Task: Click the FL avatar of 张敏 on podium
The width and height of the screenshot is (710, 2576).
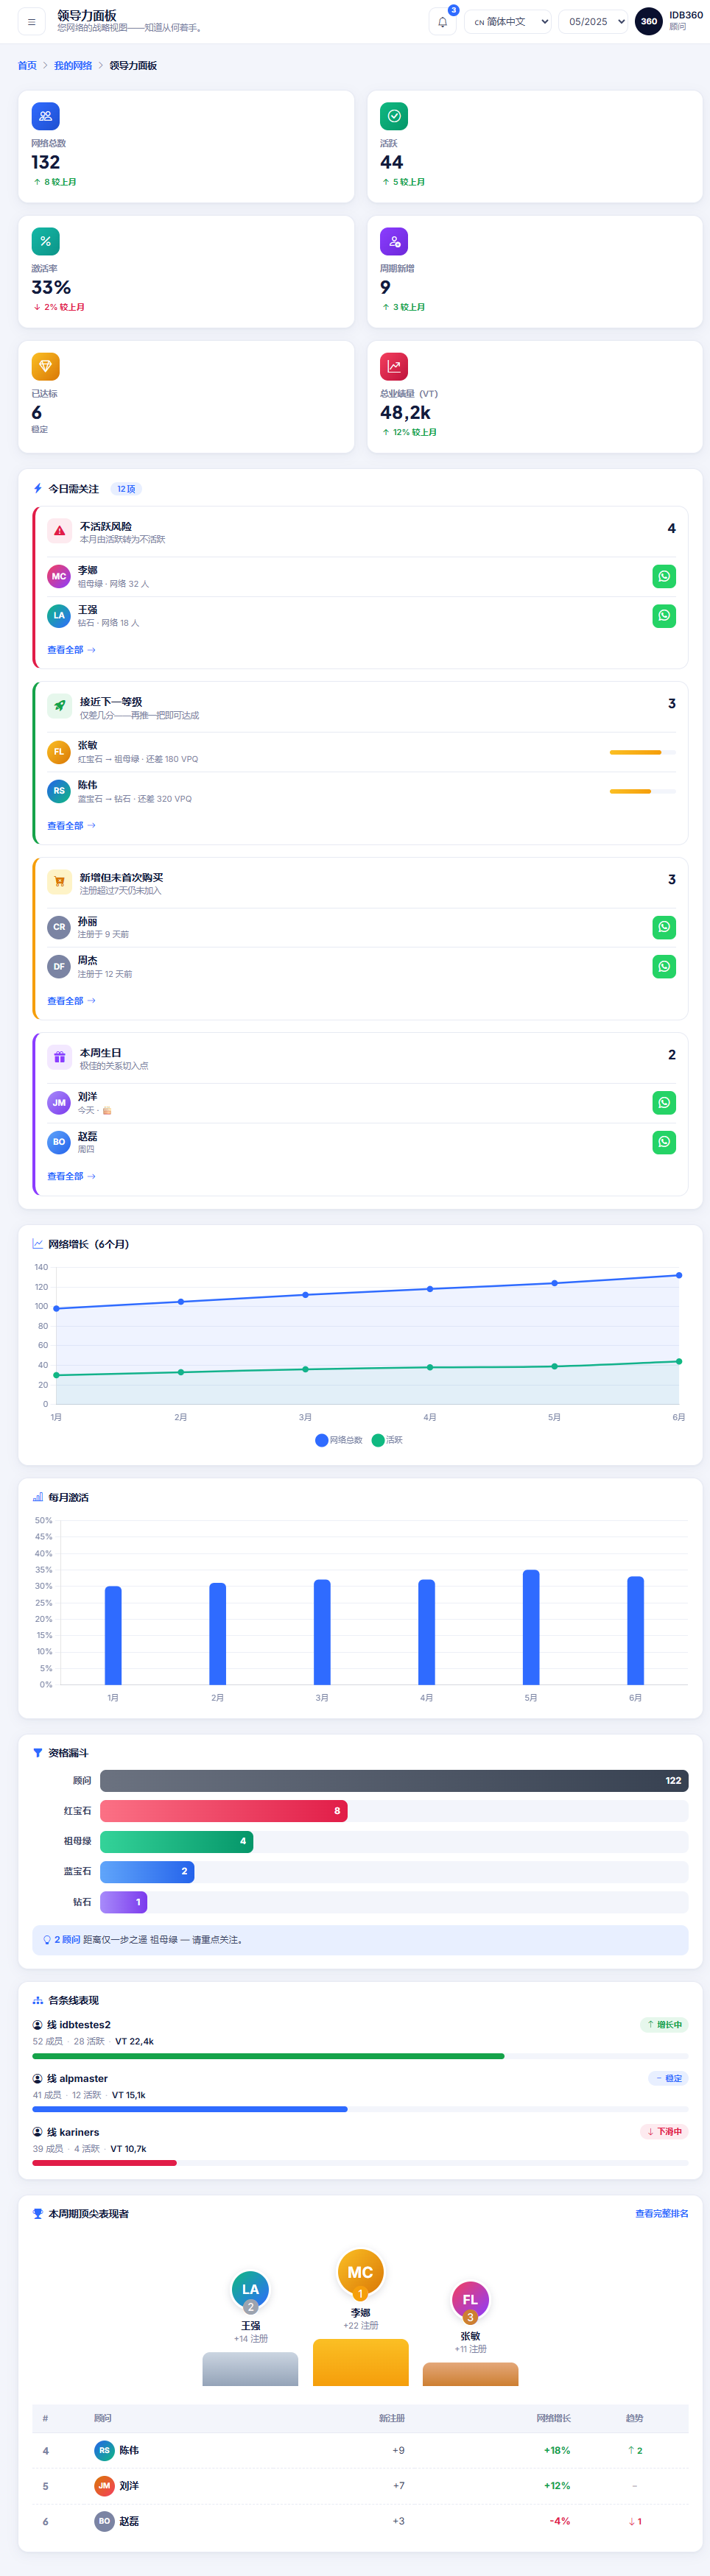Action: click(470, 2300)
